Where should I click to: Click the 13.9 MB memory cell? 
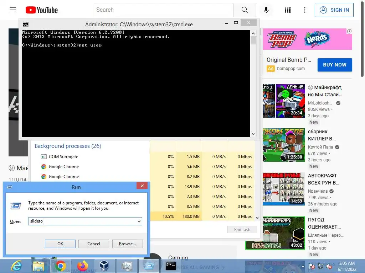189,187
